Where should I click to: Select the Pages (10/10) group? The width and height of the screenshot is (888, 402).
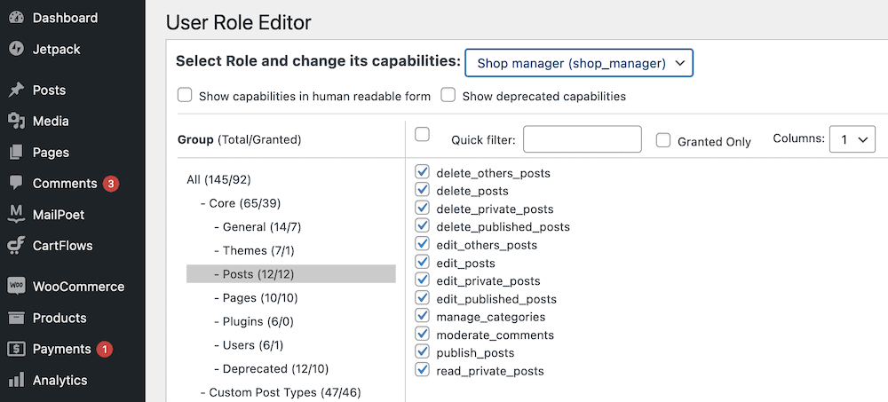[256, 298]
